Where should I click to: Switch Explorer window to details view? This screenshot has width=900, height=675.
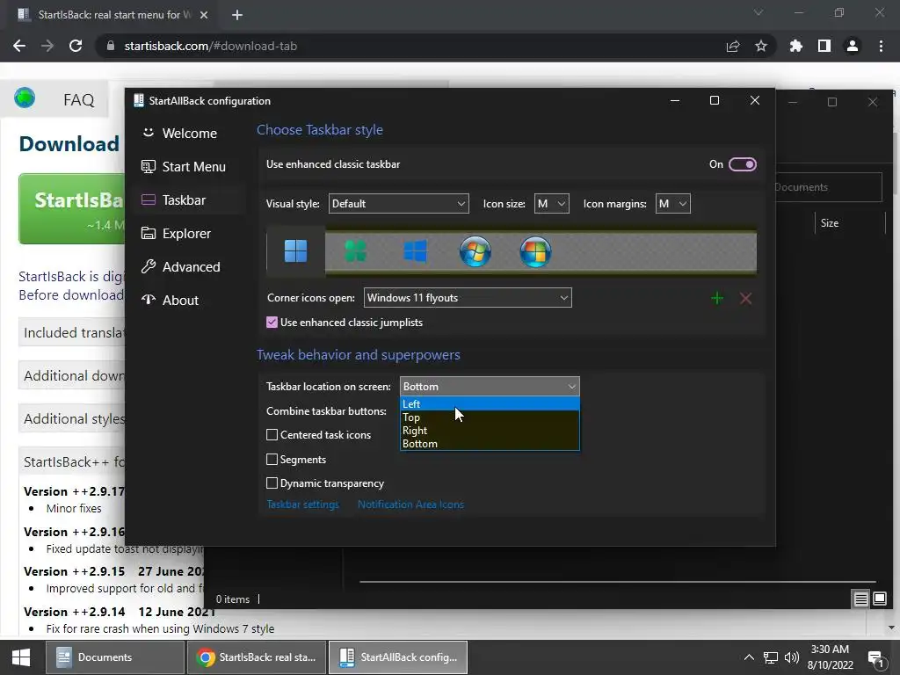861,599
